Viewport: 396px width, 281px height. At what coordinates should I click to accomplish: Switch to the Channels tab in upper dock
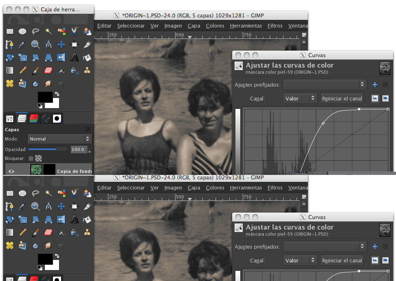[x=34, y=119]
